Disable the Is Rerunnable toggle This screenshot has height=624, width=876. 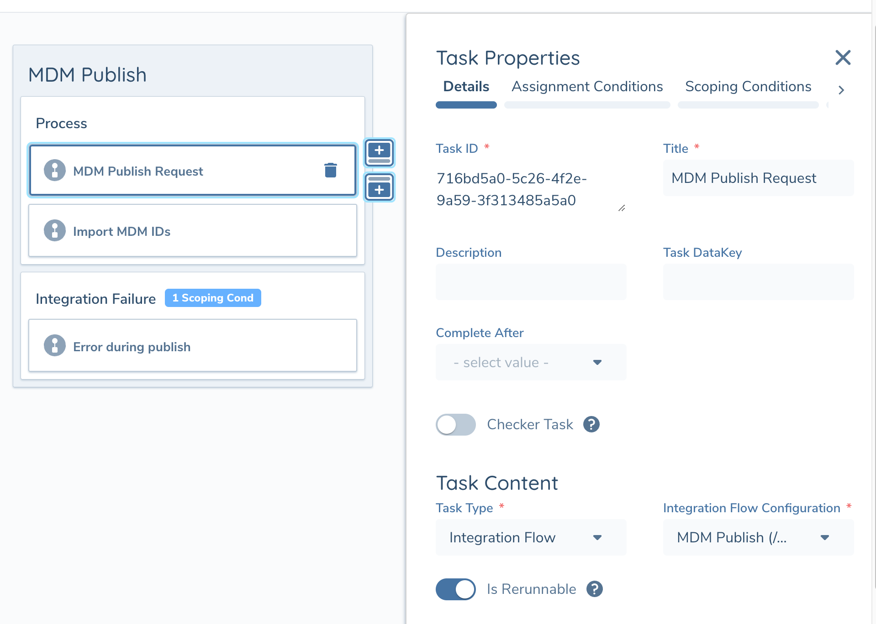click(x=455, y=589)
